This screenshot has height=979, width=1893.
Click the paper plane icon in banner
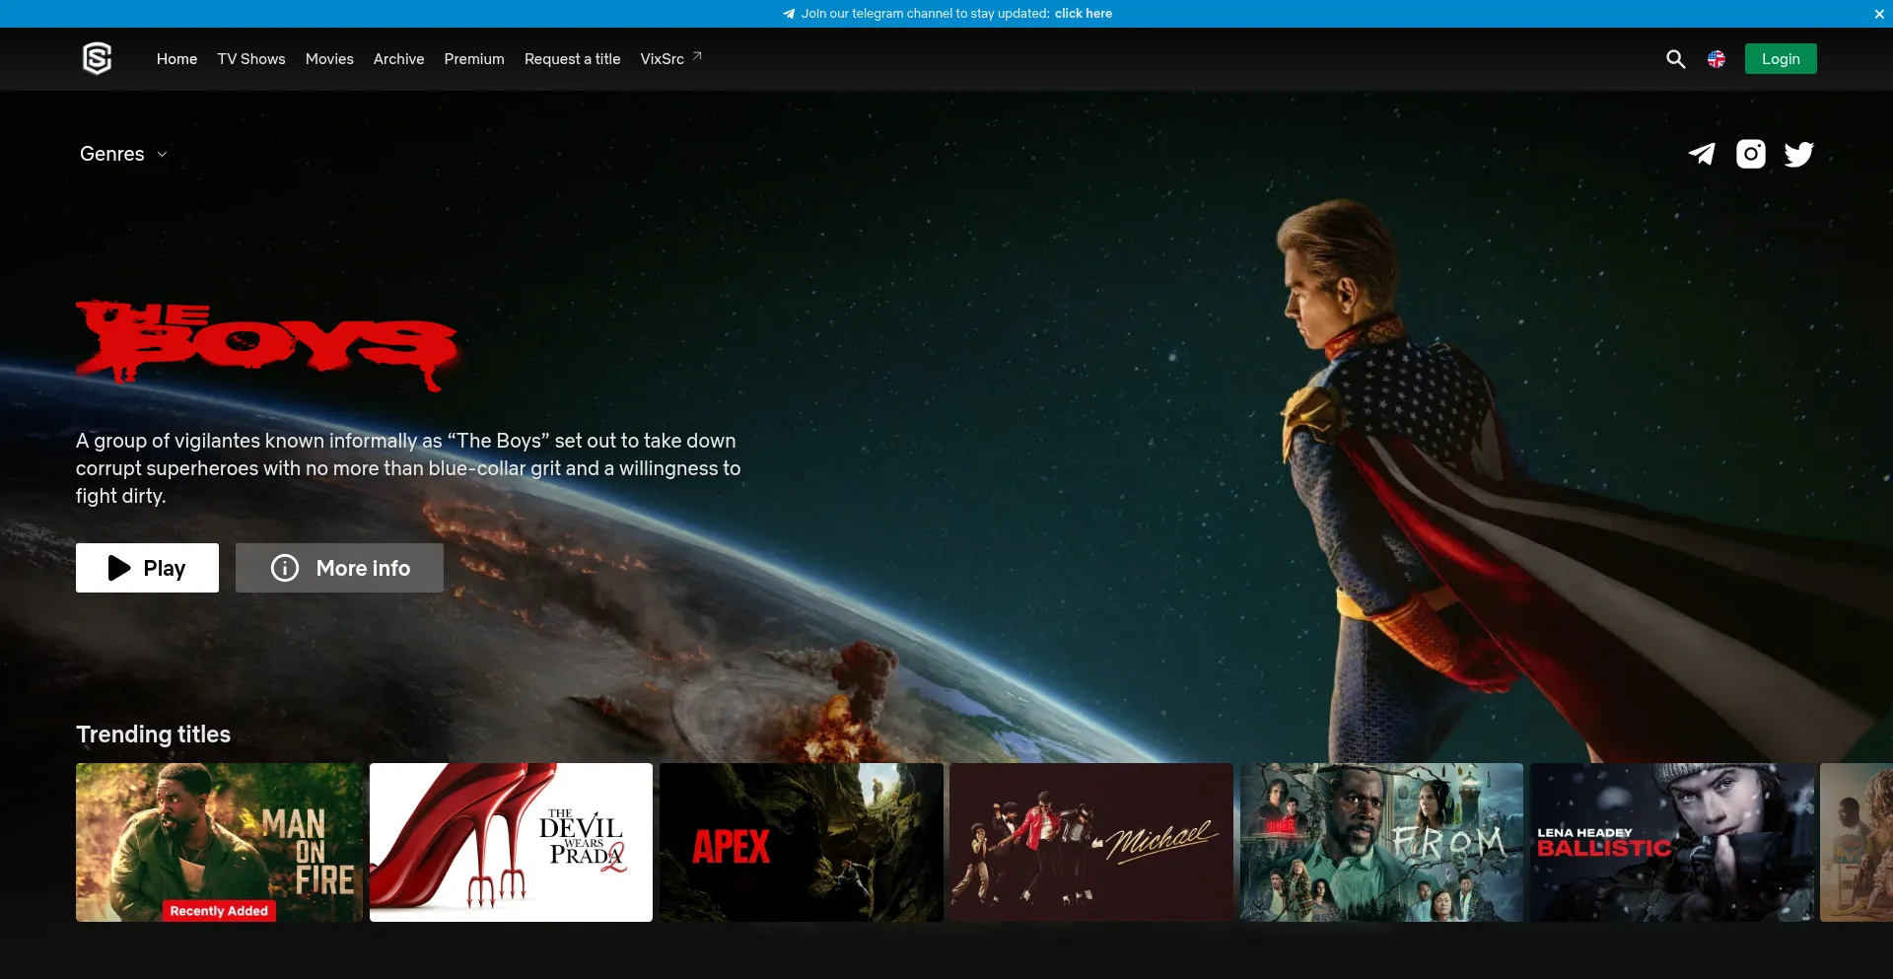pos(789,14)
